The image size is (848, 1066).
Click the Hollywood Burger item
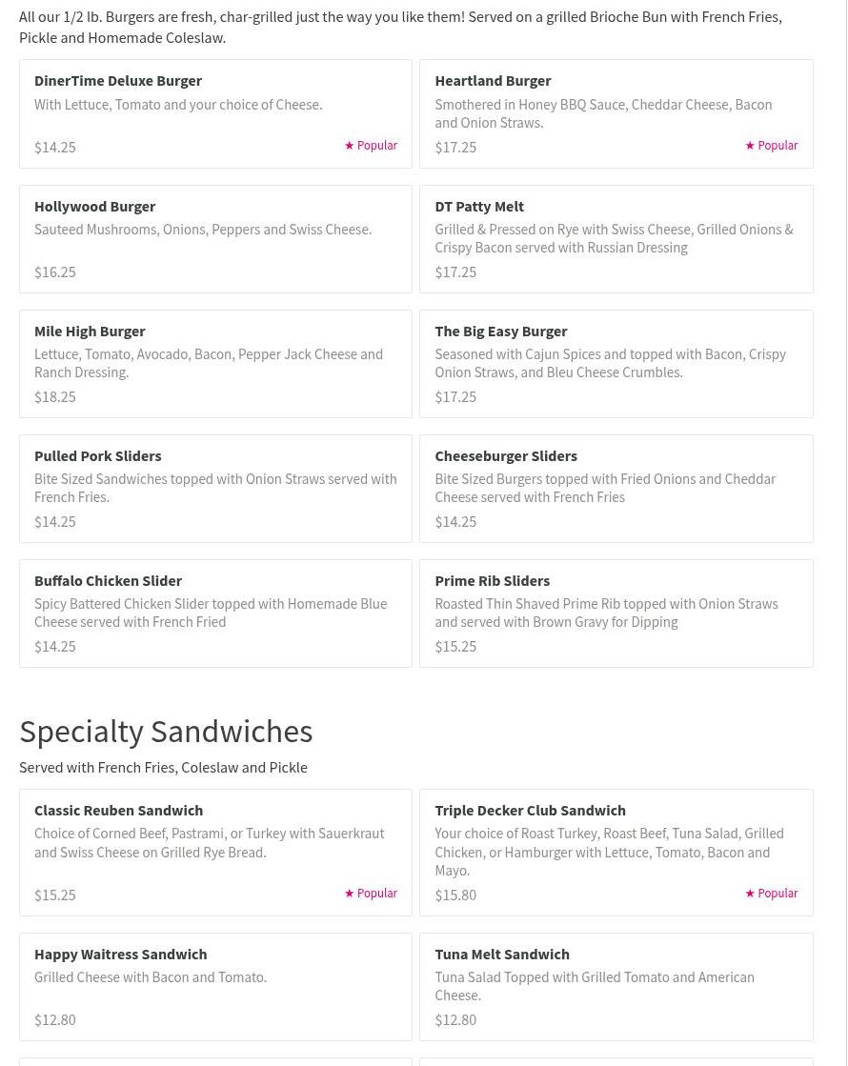(x=215, y=239)
